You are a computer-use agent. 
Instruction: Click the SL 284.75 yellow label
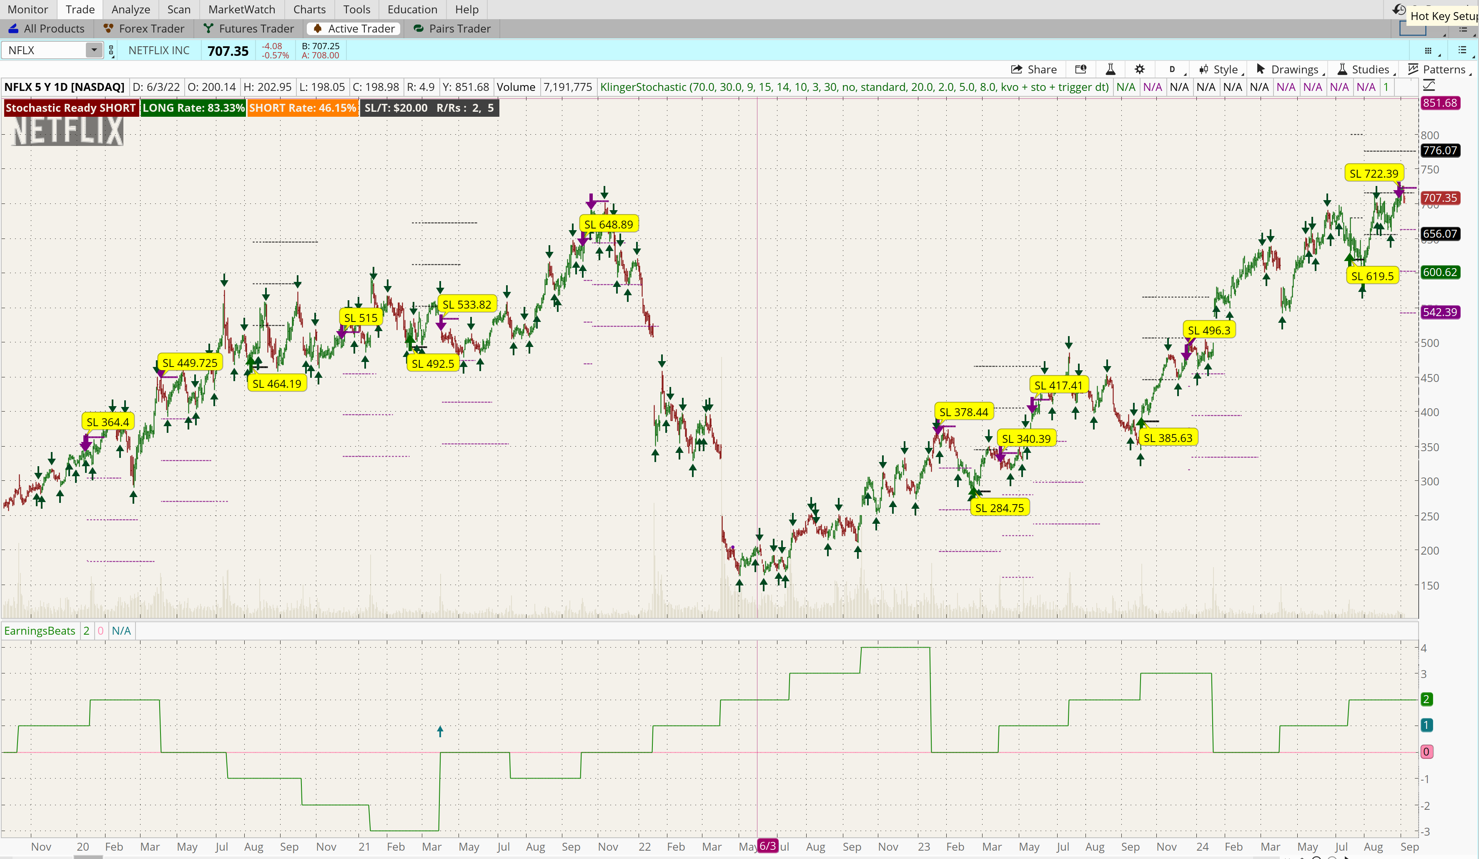pyautogui.click(x=1000, y=508)
